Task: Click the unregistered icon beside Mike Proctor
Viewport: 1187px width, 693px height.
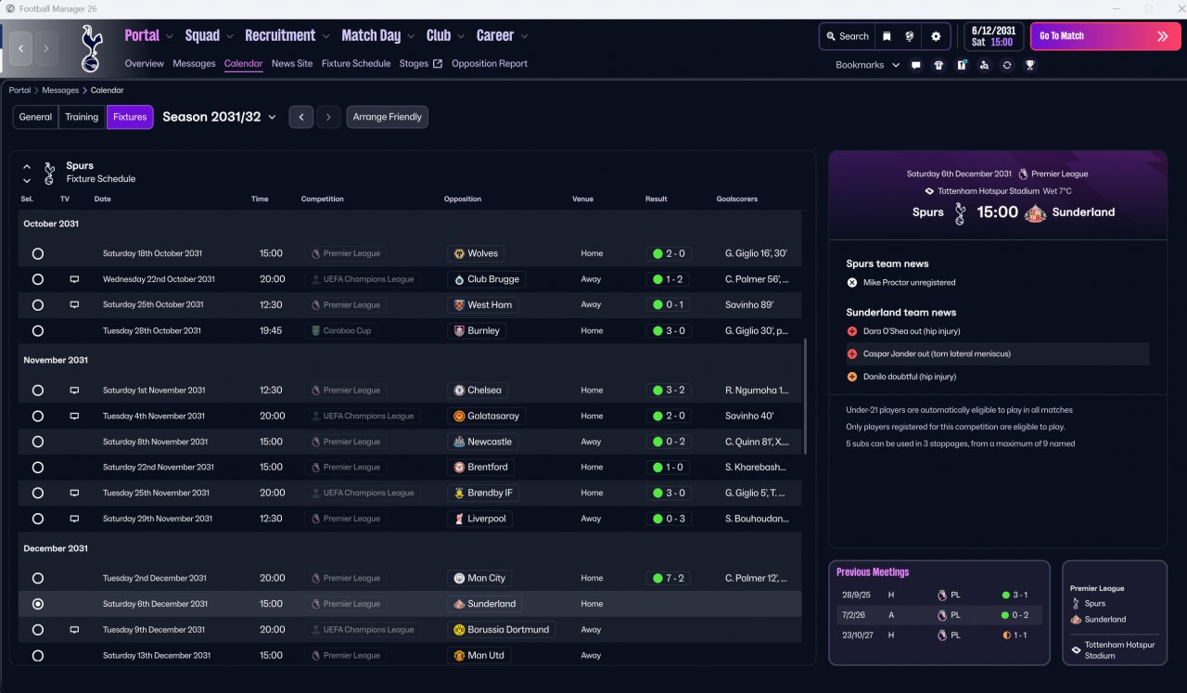Action: pos(852,282)
